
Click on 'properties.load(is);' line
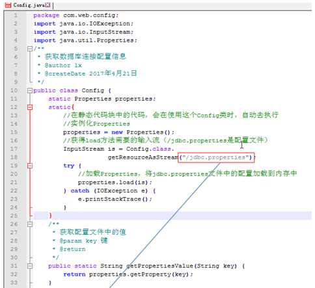(115, 183)
